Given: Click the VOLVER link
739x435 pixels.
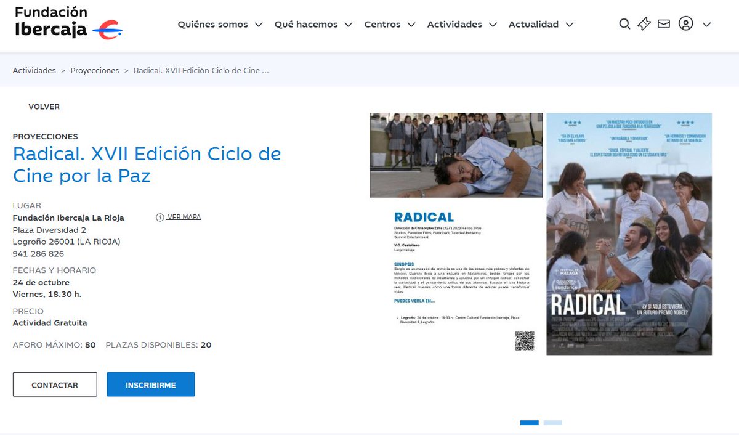Looking at the screenshot, I should coord(44,107).
